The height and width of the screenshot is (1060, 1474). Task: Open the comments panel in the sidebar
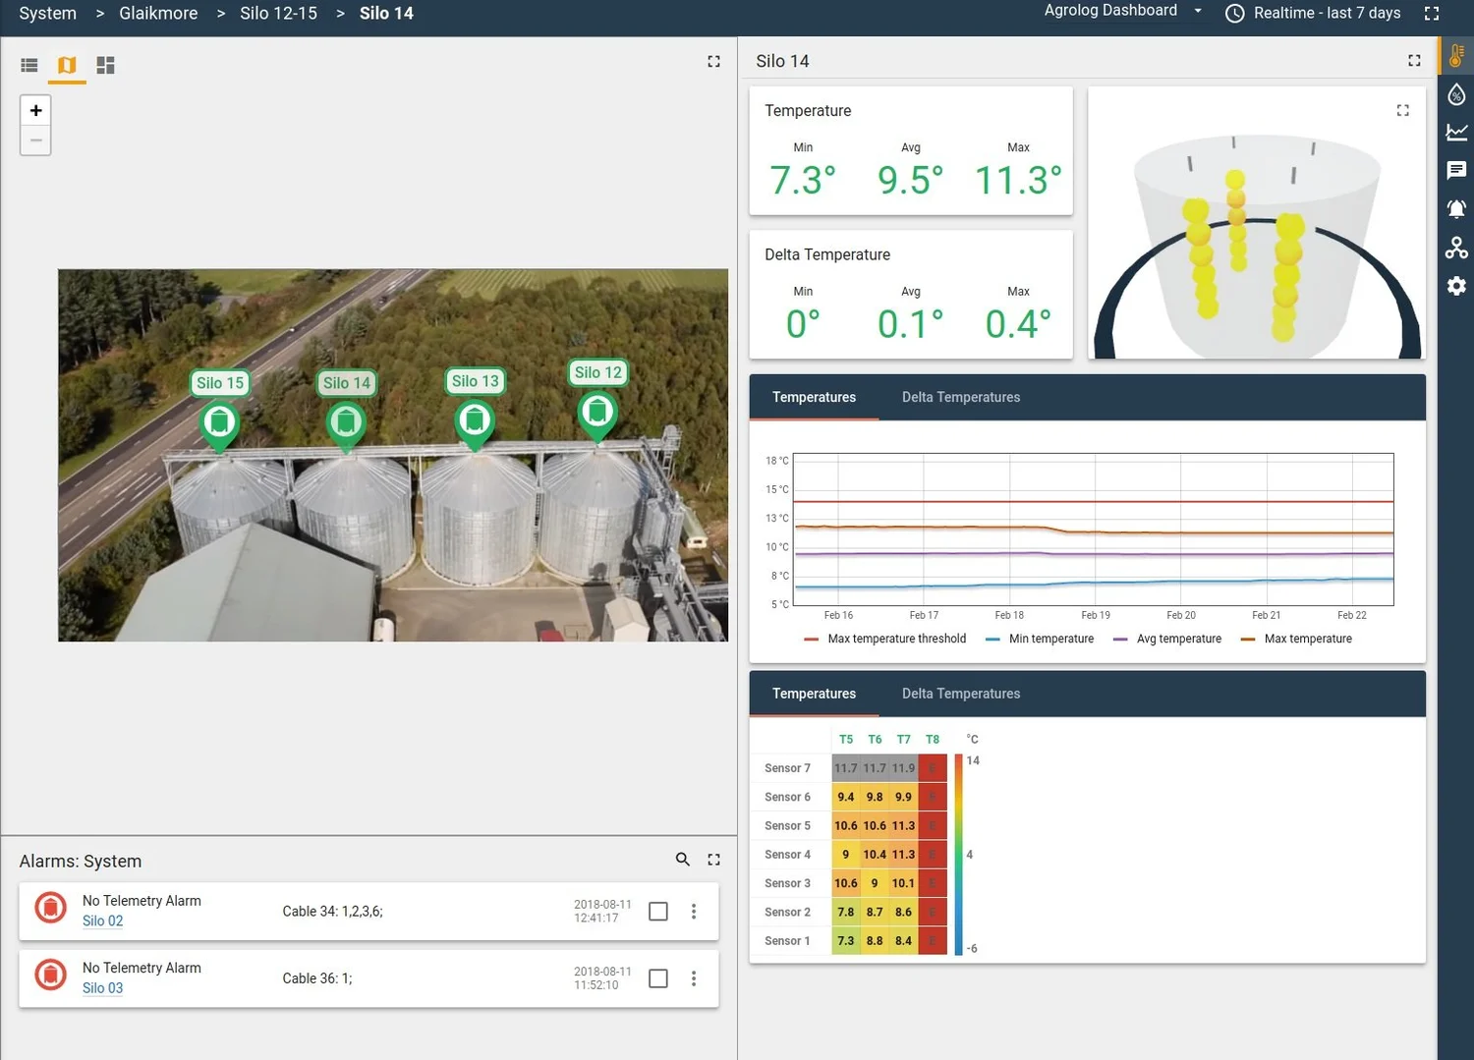coord(1455,170)
